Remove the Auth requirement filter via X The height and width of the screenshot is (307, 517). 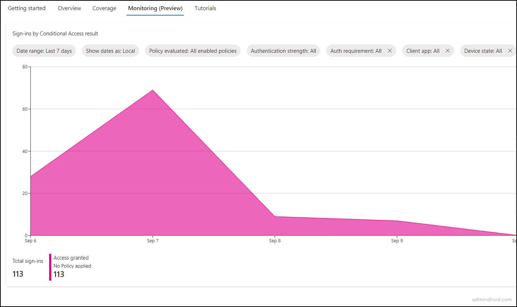[x=390, y=51]
